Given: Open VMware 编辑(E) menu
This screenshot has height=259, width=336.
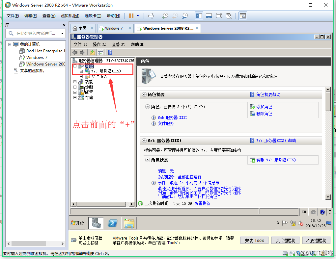Looking at the screenshot, I should (x=31, y=15).
